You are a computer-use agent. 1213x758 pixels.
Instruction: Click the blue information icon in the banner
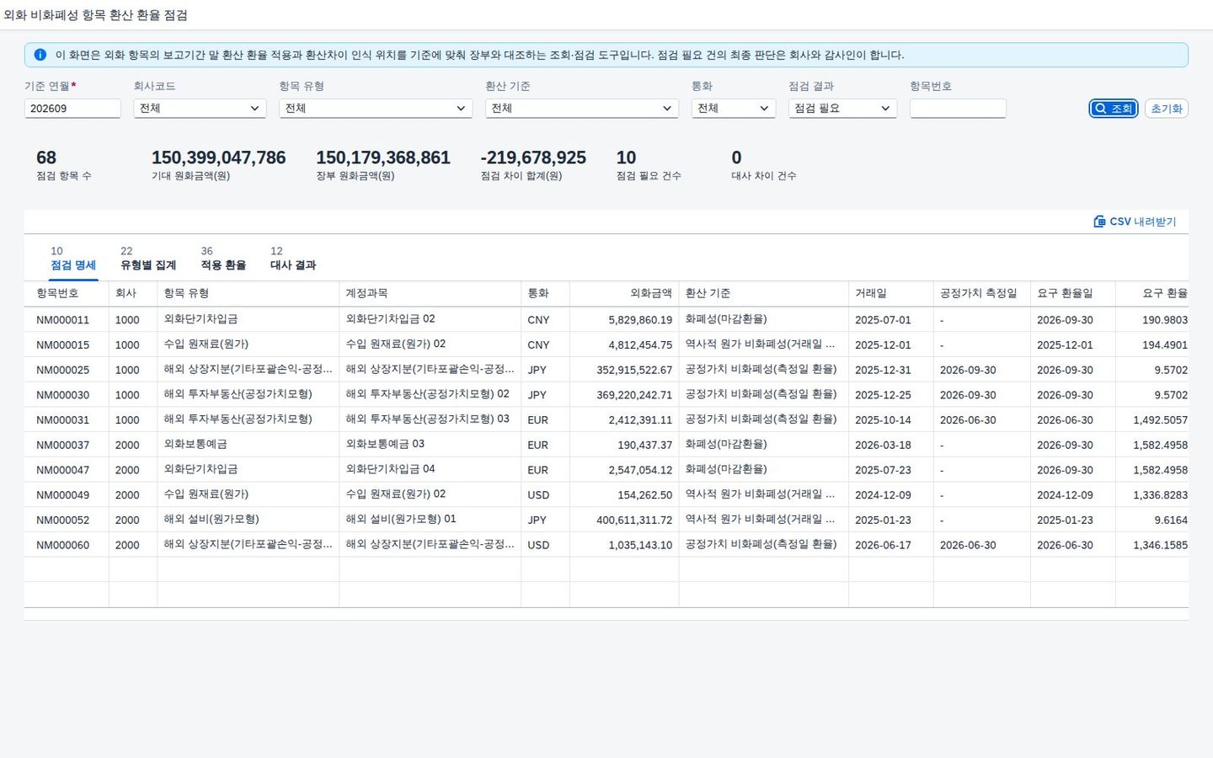click(40, 55)
